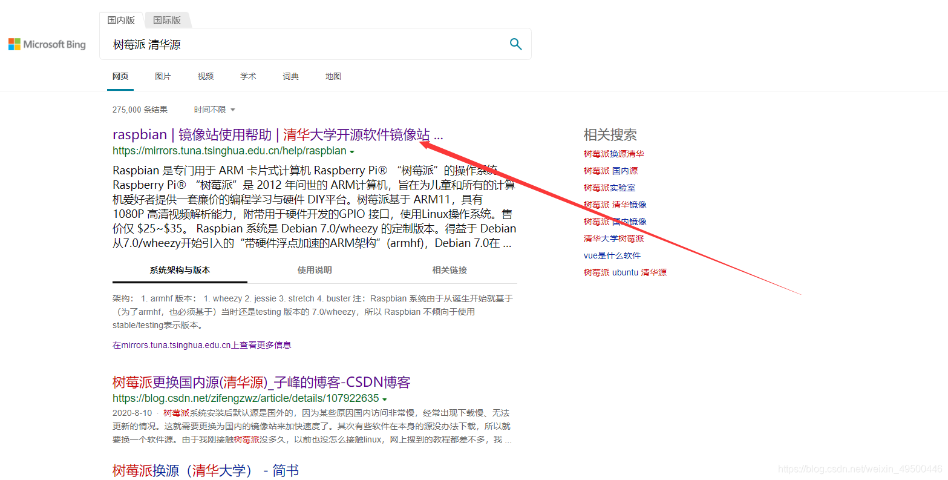Expand the 时间不限 filter dropdown
Image resolution: width=948 pixels, height=480 pixels.
click(214, 110)
